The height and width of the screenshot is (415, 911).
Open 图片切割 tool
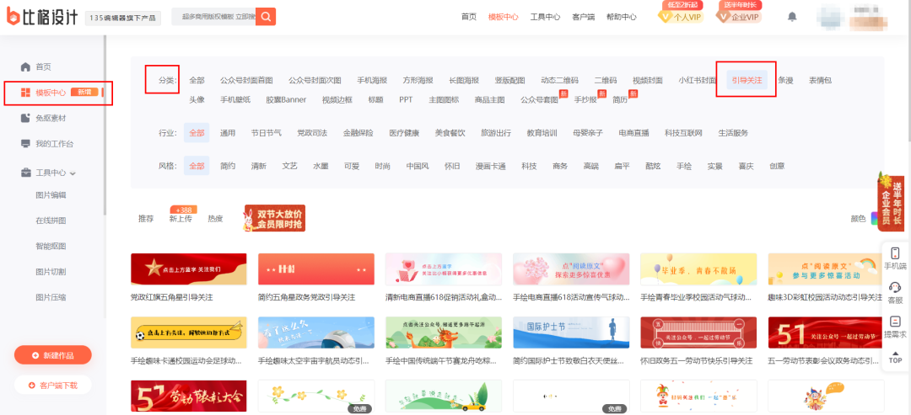tap(51, 271)
